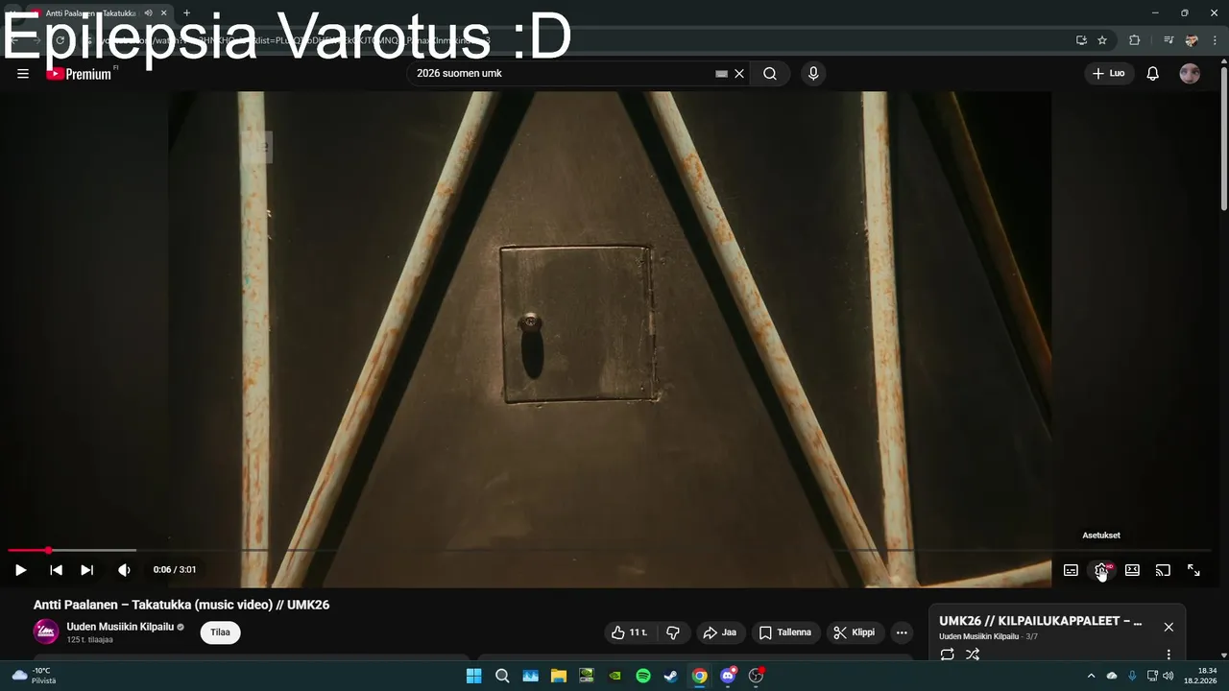Open Discord from taskbar
Image resolution: width=1229 pixels, height=691 pixels.
[728, 676]
